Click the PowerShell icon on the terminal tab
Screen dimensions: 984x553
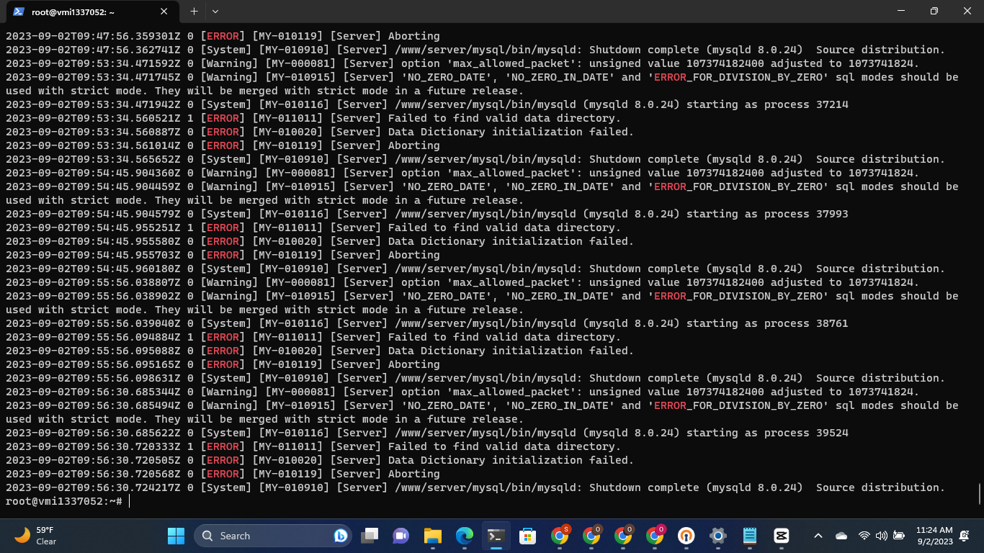click(x=19, y=12)
